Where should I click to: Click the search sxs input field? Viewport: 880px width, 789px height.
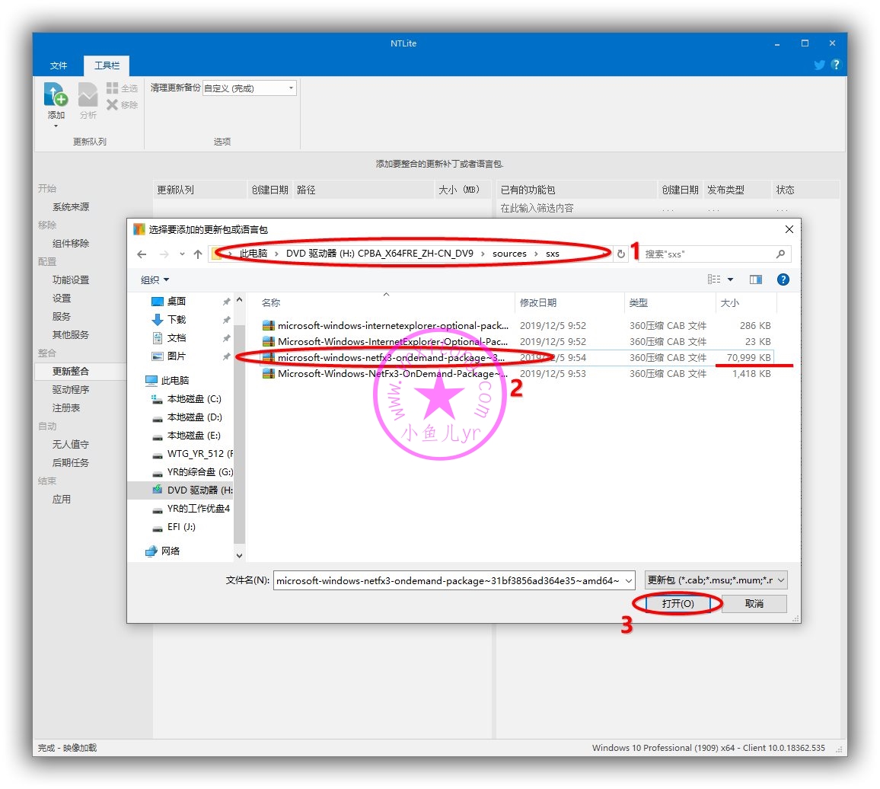point(706,254)
